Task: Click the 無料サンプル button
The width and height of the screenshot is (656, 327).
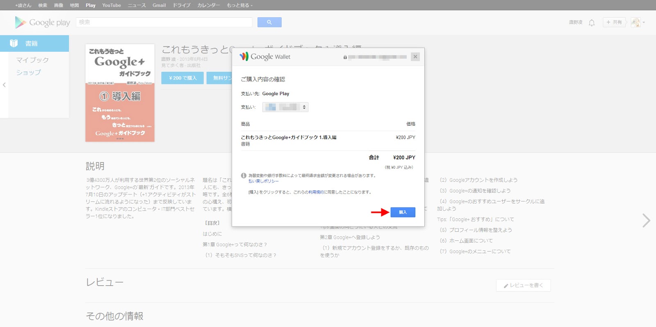Action: pyautogui.click(x=219, y=78)
